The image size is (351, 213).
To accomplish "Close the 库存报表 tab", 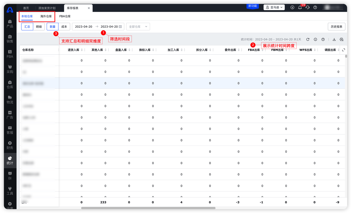I will tap(89, 8).
